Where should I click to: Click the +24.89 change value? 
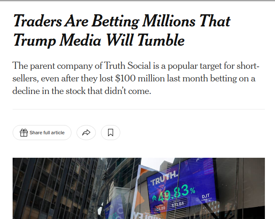coord(160,209)
